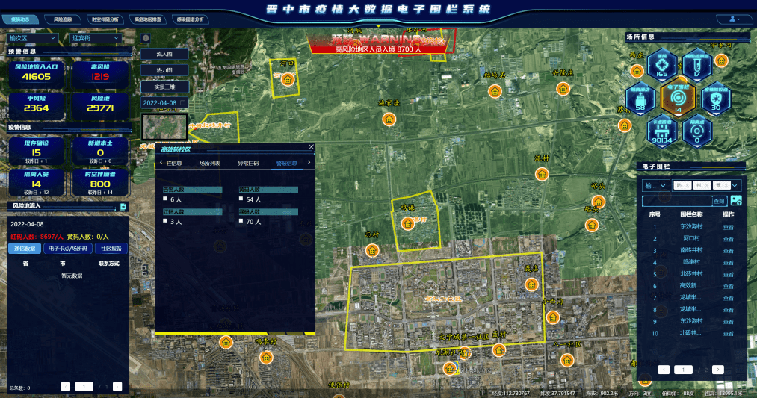Click the 电子围栏 hexagon icon showing 14
The width and height of the screenshot is (757, 398).
tap(678, 96)
